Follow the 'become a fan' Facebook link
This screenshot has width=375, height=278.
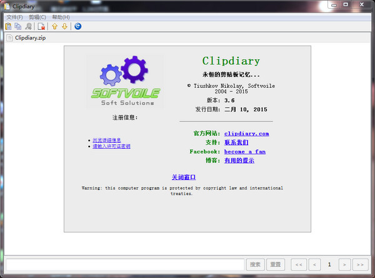[x=244, y=151]
